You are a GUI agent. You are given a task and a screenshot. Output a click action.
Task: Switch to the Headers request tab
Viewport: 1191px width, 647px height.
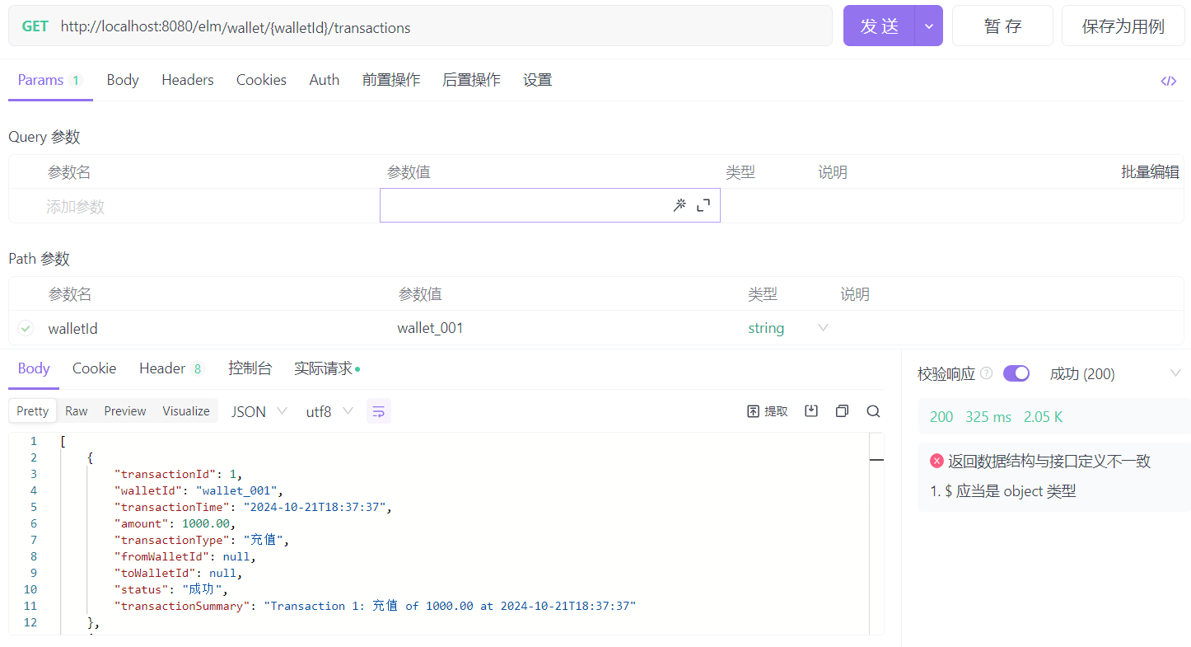point(187,80)
